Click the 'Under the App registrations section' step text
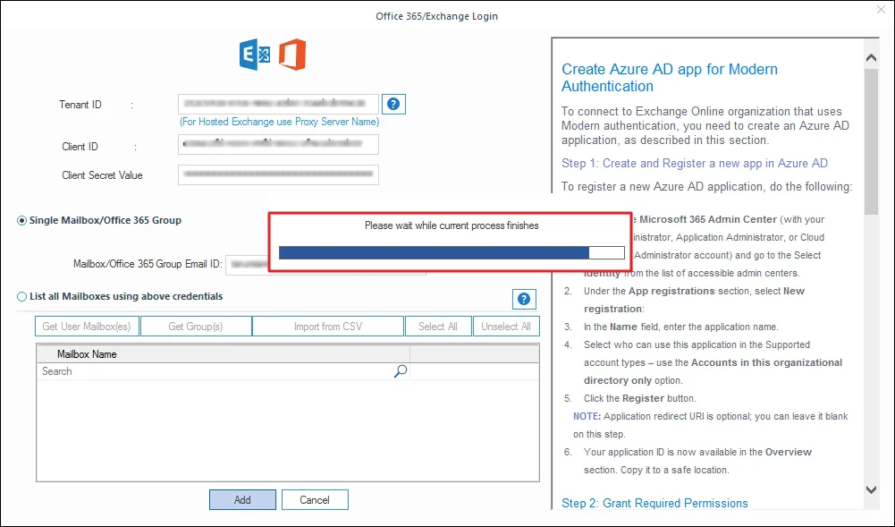The height and width of the screenshot is (527, 895). (x=694, y=300)
